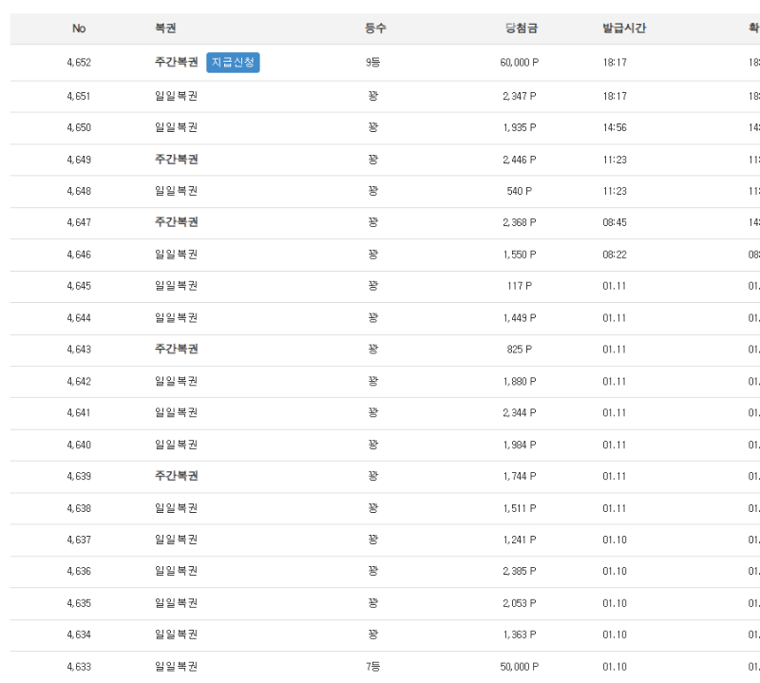The width and height of the screenshot is (760, 683).
Task: Select the 7등 rank in row 4,633
Action: pos(373,667)
